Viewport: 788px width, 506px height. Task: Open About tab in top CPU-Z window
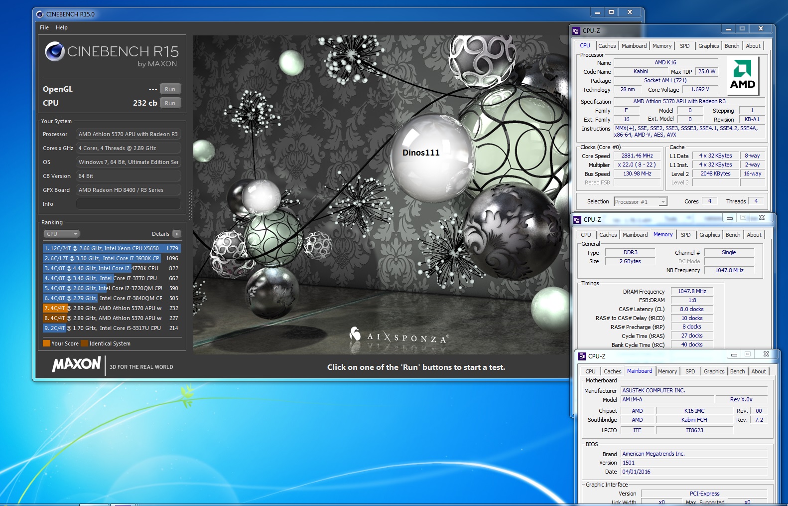(x=753, y=46)
